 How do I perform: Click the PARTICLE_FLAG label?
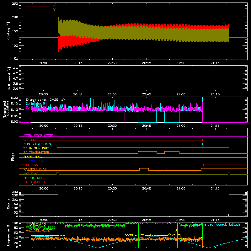click(x=35, y=169)
